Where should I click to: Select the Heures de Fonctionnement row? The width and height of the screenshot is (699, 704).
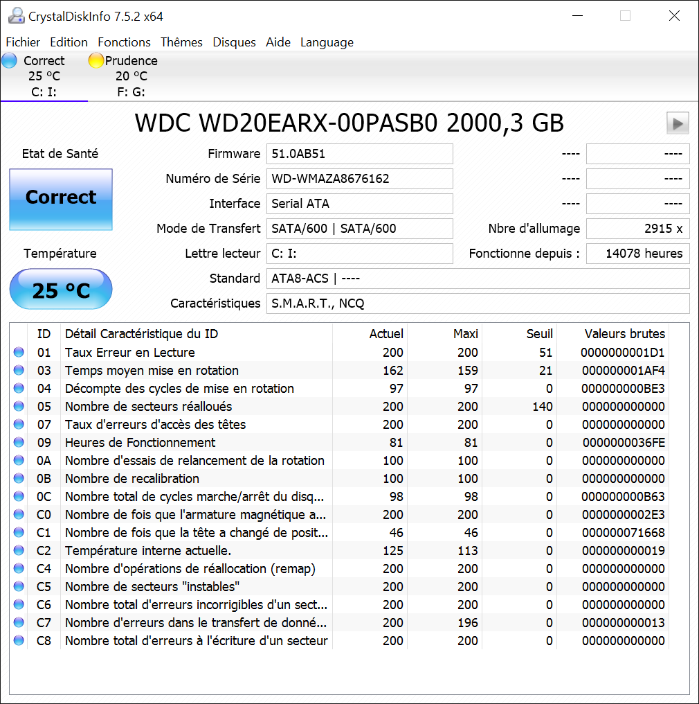pos(341,443)
